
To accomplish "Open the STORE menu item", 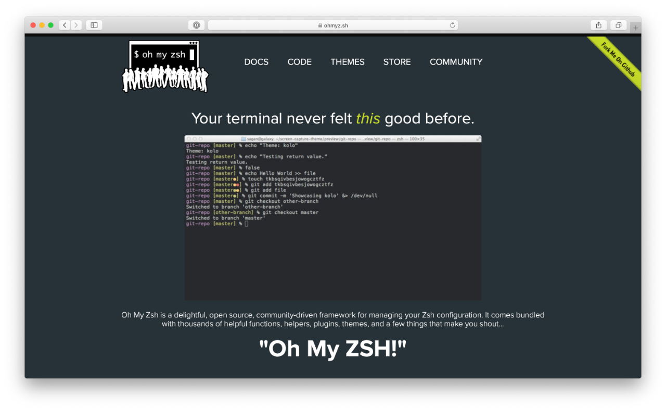I will tap(397, 62).
